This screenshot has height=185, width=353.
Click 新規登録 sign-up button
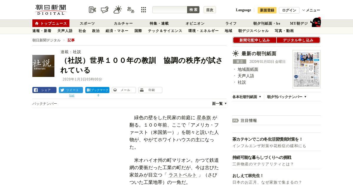tap(267, 10)
